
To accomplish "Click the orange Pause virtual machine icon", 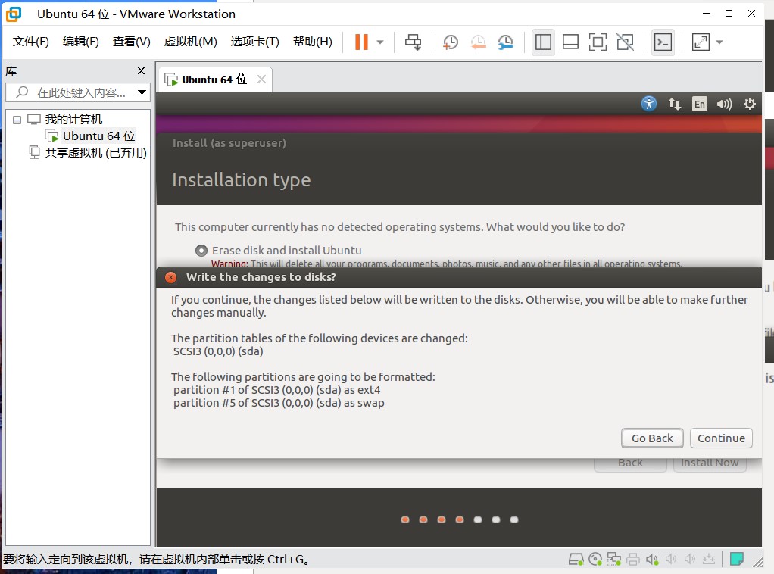I will pos(361,42).
